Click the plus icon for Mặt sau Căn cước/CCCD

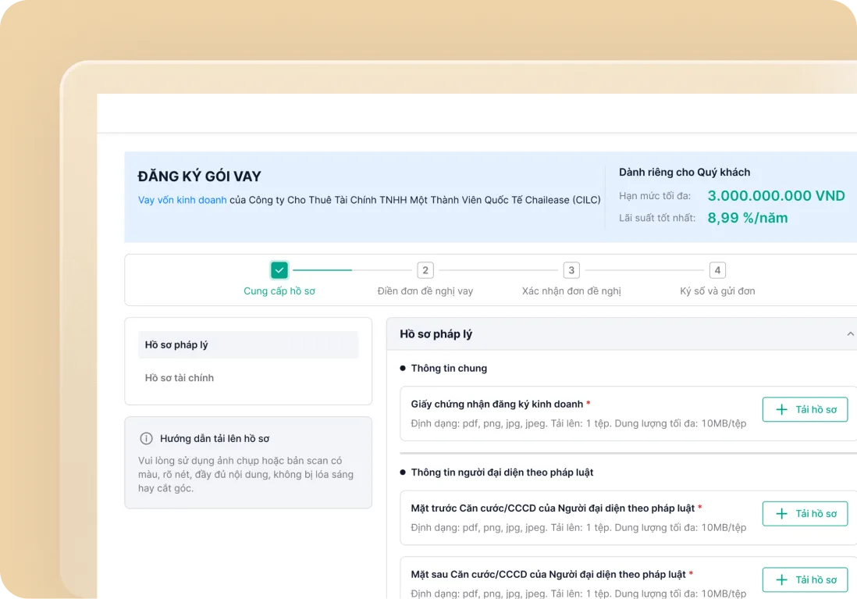781,579
